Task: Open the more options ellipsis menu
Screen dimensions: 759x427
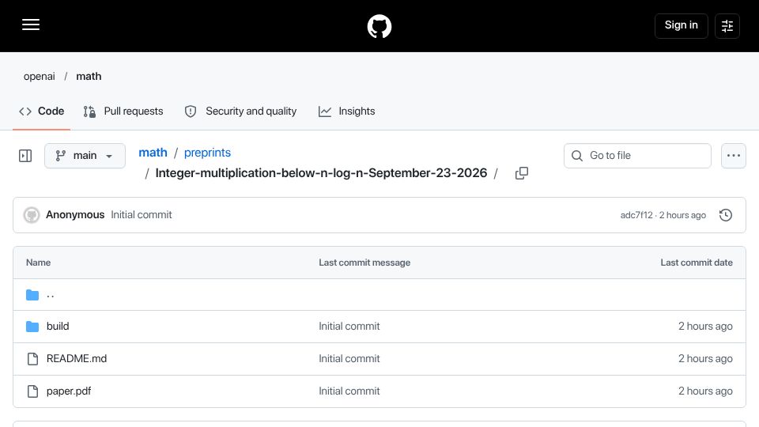Action: (734, 156)
